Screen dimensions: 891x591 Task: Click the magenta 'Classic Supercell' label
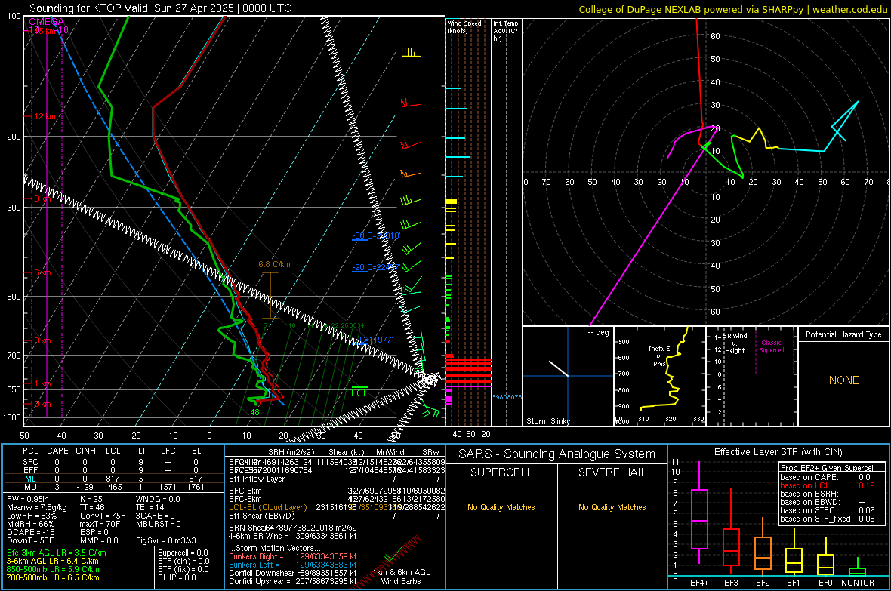tap(771, 346)
